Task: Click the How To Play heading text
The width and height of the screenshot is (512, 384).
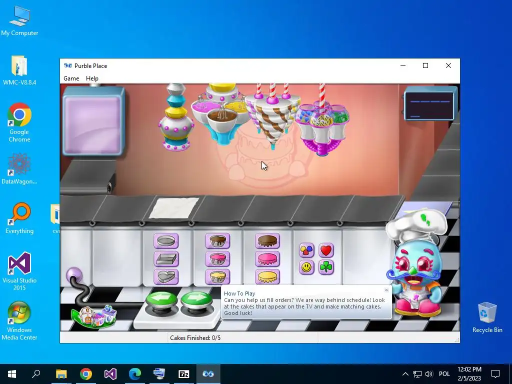Action: tap(239, 293)
